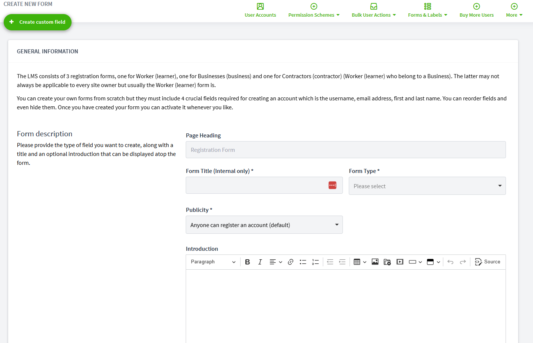Click the 'GENERAL INFORMATION' section heading
Viewport: 533px width, 343px height.
click(47, 51)
